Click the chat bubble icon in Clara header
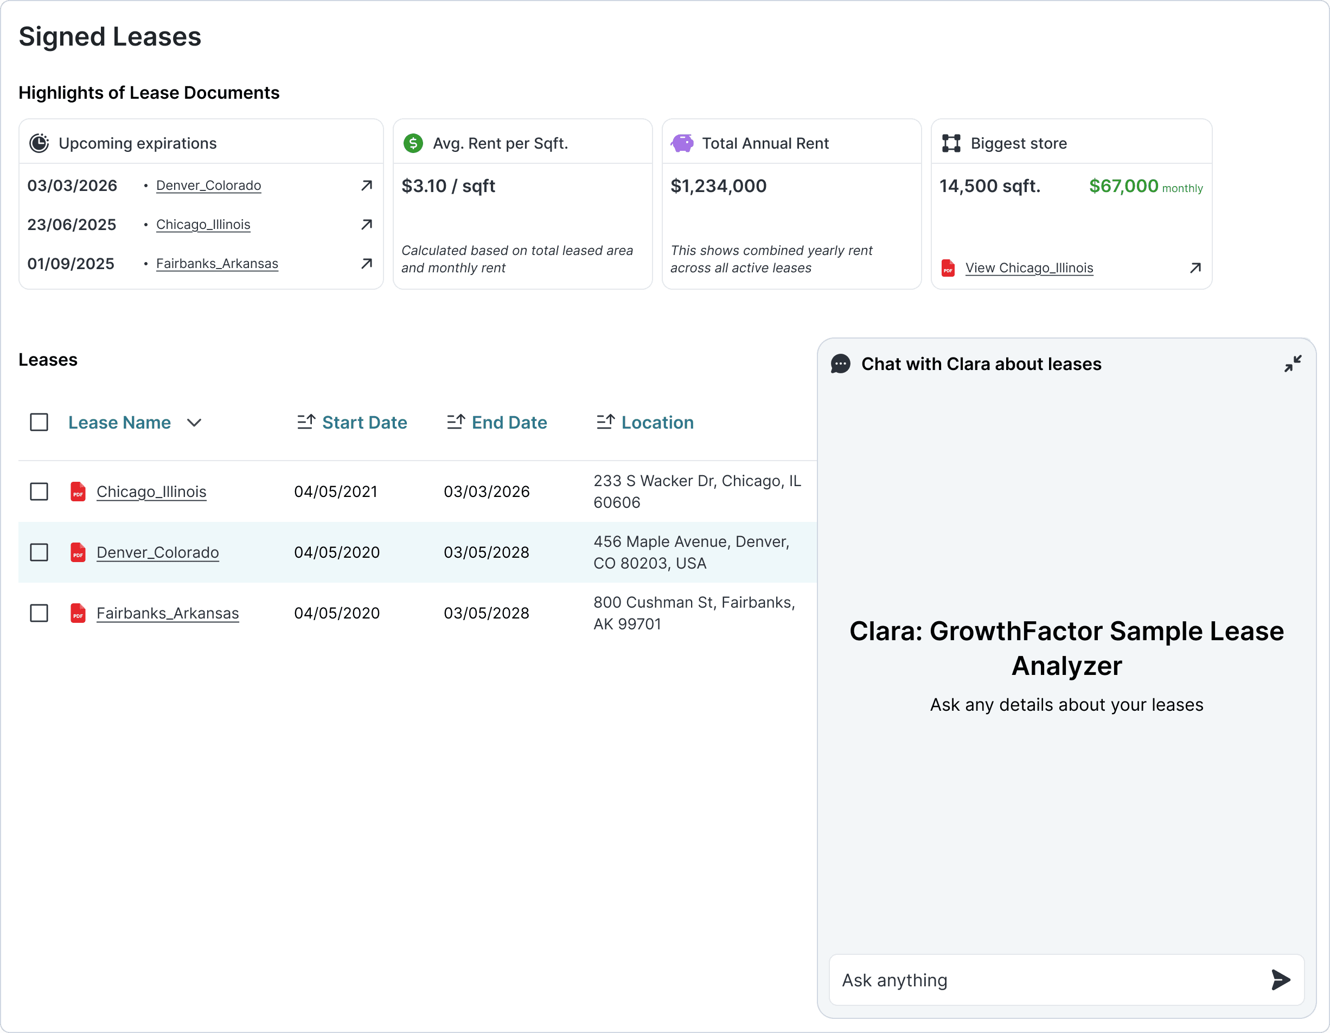1330x1033 pixels. coord(840,364)
